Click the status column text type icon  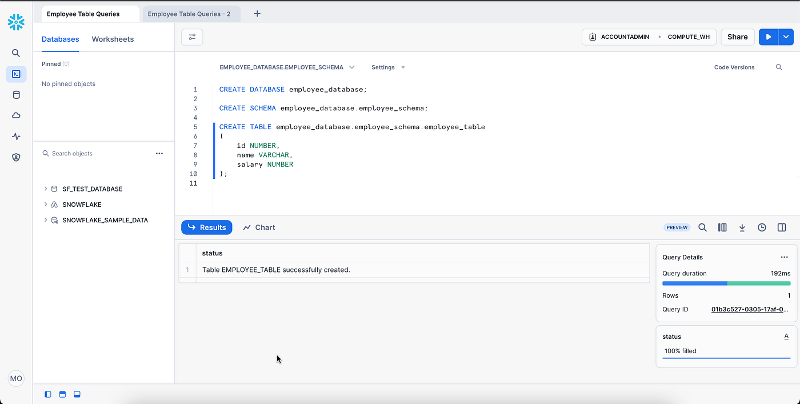coord(786,337)
